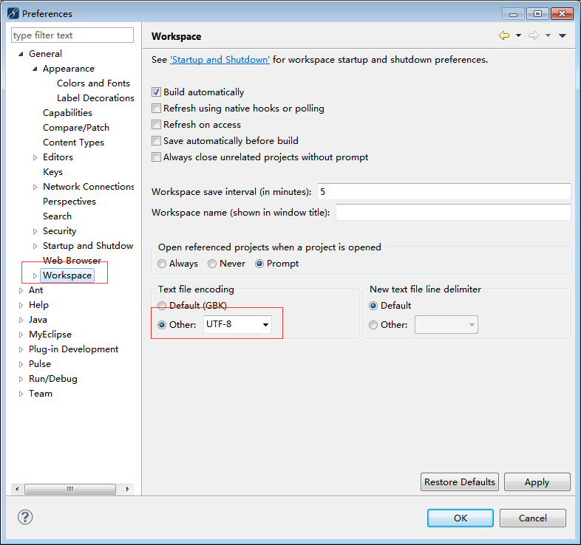The image size is (581, 545).
Task: Check Save automatically before build
Action: 157,141
